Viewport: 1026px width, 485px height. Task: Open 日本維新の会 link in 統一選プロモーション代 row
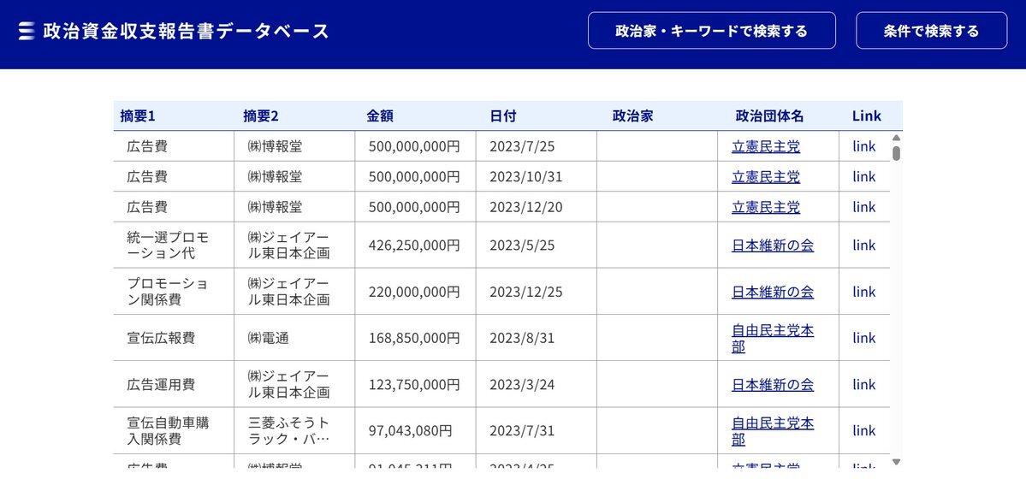(x=773, y=245)
